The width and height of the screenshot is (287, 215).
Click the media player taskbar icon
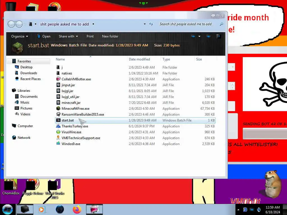click(x=41, y=209)
